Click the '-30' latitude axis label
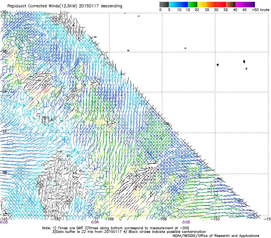 pos(3,215)
